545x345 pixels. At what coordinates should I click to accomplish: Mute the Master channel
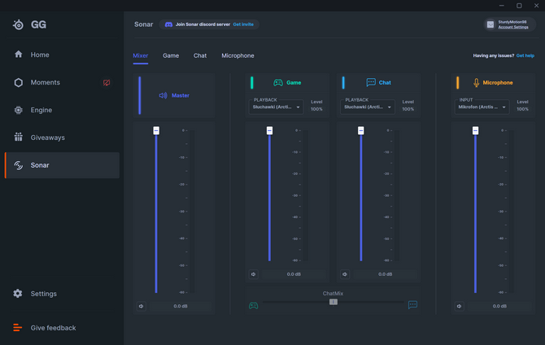pos(141,306)
